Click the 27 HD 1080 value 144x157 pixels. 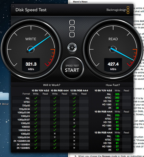(x=117, y=146)
